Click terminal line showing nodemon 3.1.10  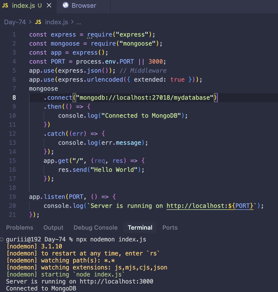click(x=34, y=246)
